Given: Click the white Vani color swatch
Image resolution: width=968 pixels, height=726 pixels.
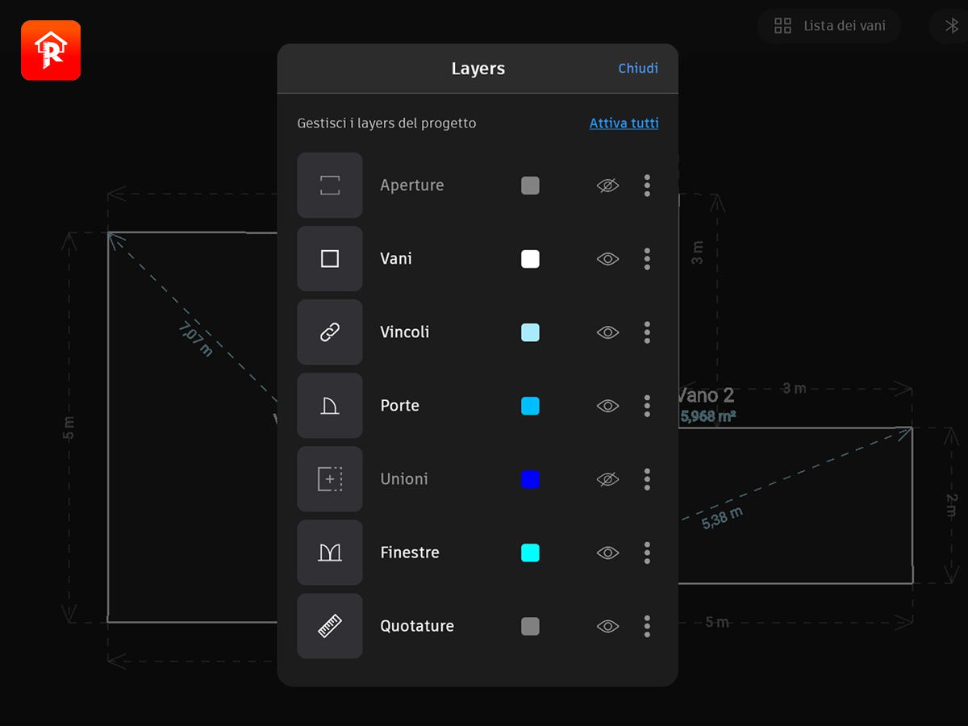Looking at the screenshot, I should tap(530, 259).
